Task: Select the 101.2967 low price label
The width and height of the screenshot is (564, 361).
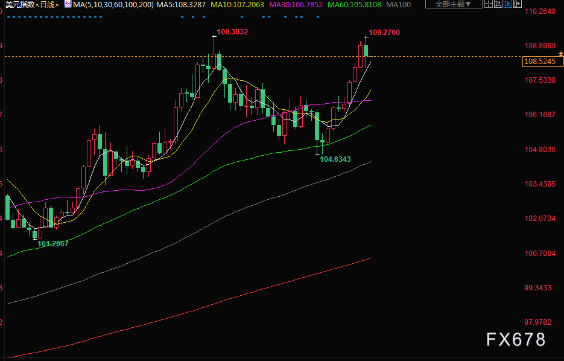Action: pyautogui.click(x=53, y=244)
